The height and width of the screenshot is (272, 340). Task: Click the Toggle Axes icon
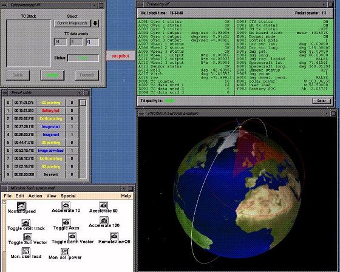coord(66,222)
